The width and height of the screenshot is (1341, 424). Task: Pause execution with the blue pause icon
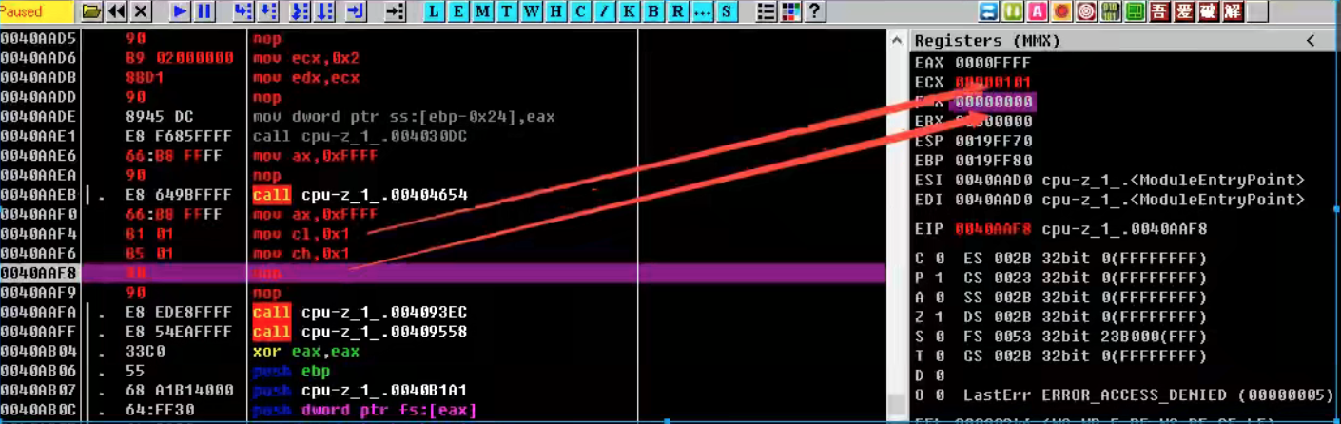(204, 12)
